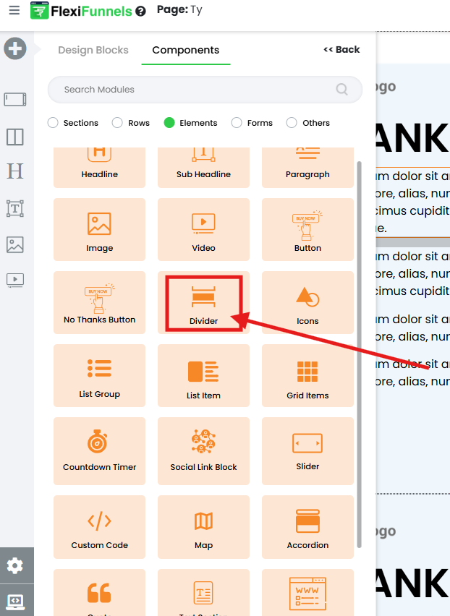The width and height of the screenshot is (450, 616).
Task: Add the Headline element
Action: 99,168
